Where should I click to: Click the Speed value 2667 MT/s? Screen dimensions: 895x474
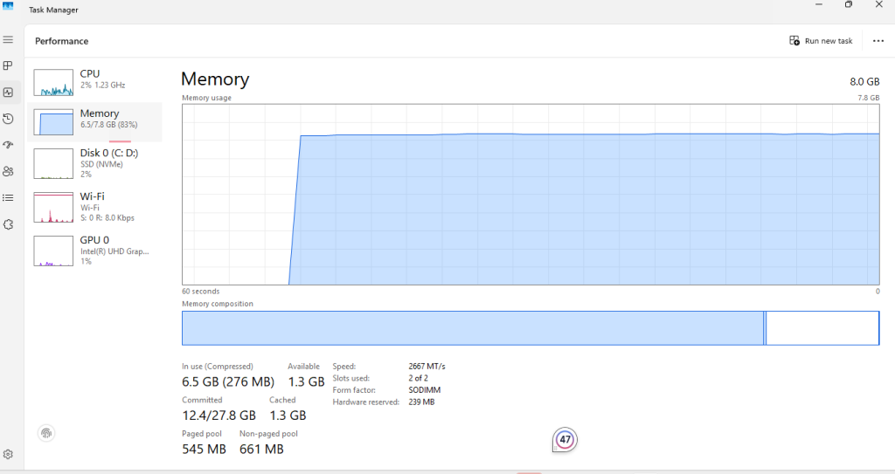point(427,367)
